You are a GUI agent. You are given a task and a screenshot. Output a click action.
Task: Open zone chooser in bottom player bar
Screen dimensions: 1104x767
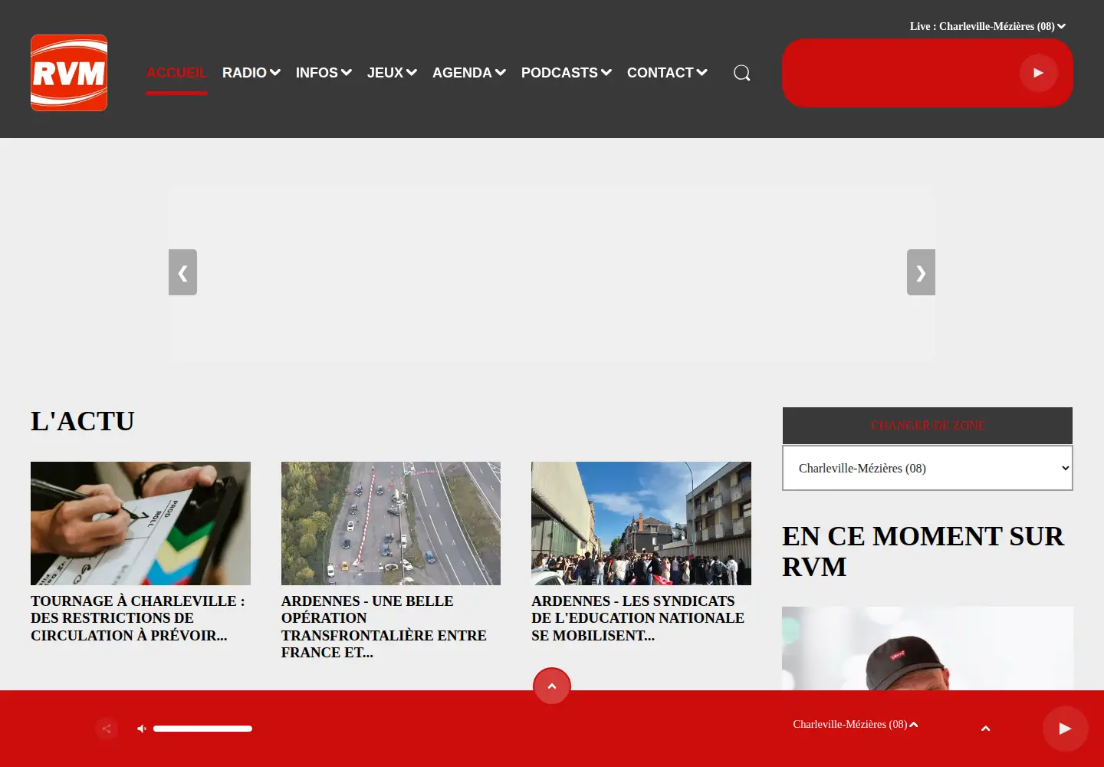856,724
